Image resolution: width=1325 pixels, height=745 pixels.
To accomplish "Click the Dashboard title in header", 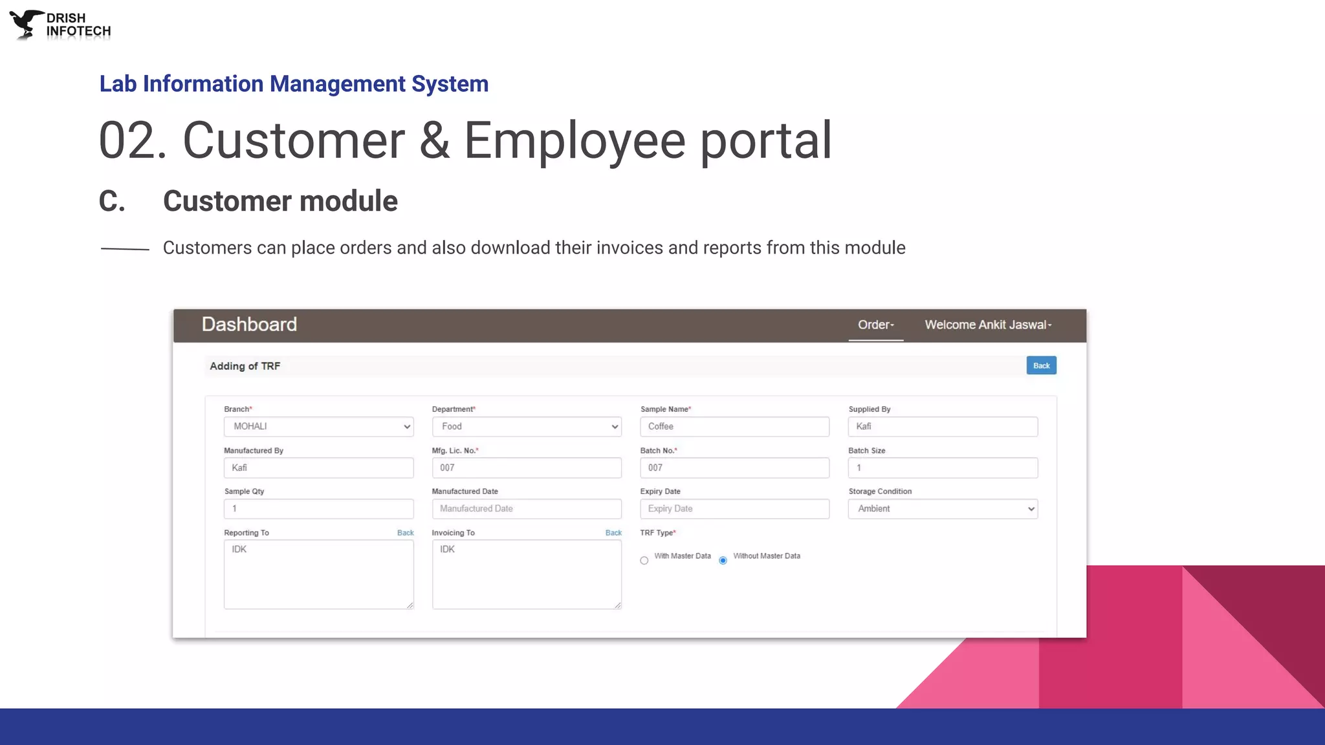I will (x=249, y=325).
